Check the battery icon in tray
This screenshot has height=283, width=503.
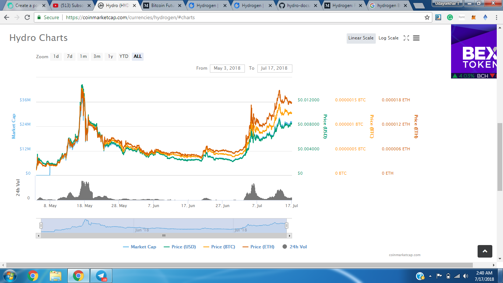coord(448,276)
